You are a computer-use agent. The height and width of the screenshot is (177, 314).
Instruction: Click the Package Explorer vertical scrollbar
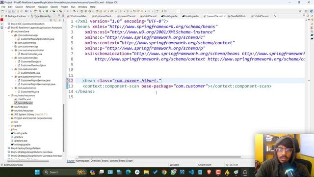(x=64, y=128)
